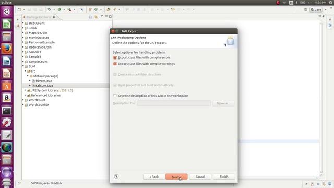Open LibreOffice Writer from the launcher
334x188 pixels.
(7, 61)
